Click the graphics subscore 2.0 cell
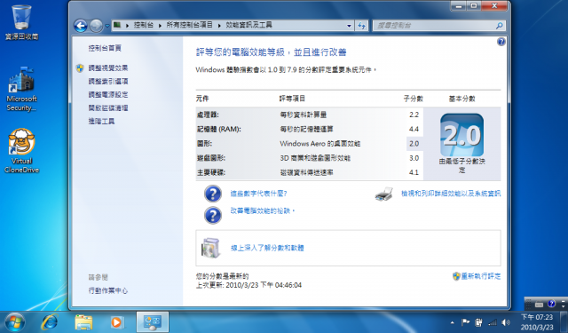Viewport: 568px width, 333px height. (414, 144)
